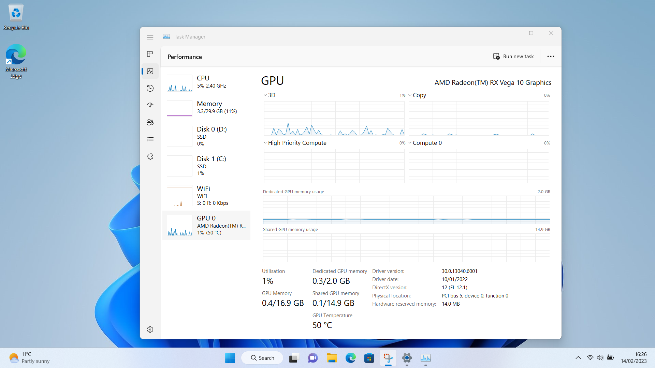
Task: Open the Users page icon
Action: pos(150,122)
